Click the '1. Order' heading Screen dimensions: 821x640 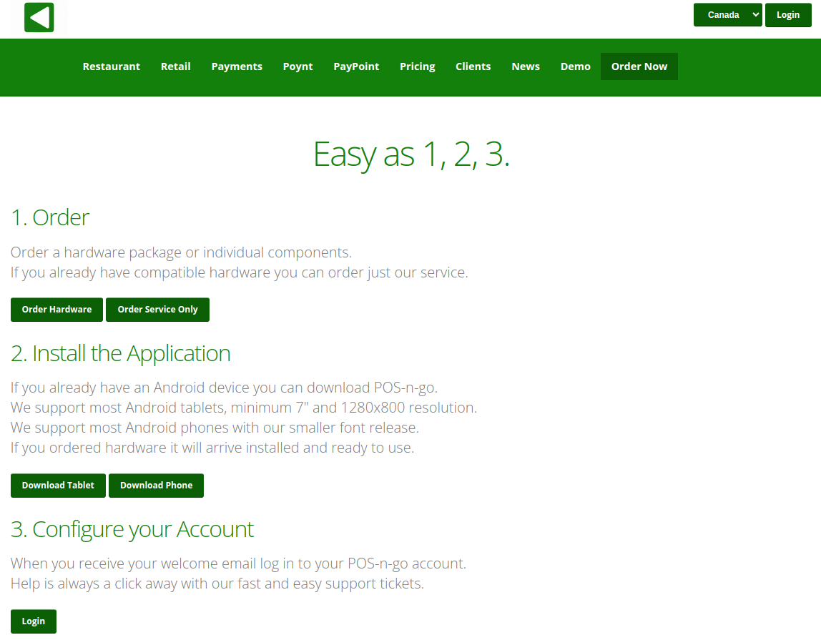coord(50,217)
